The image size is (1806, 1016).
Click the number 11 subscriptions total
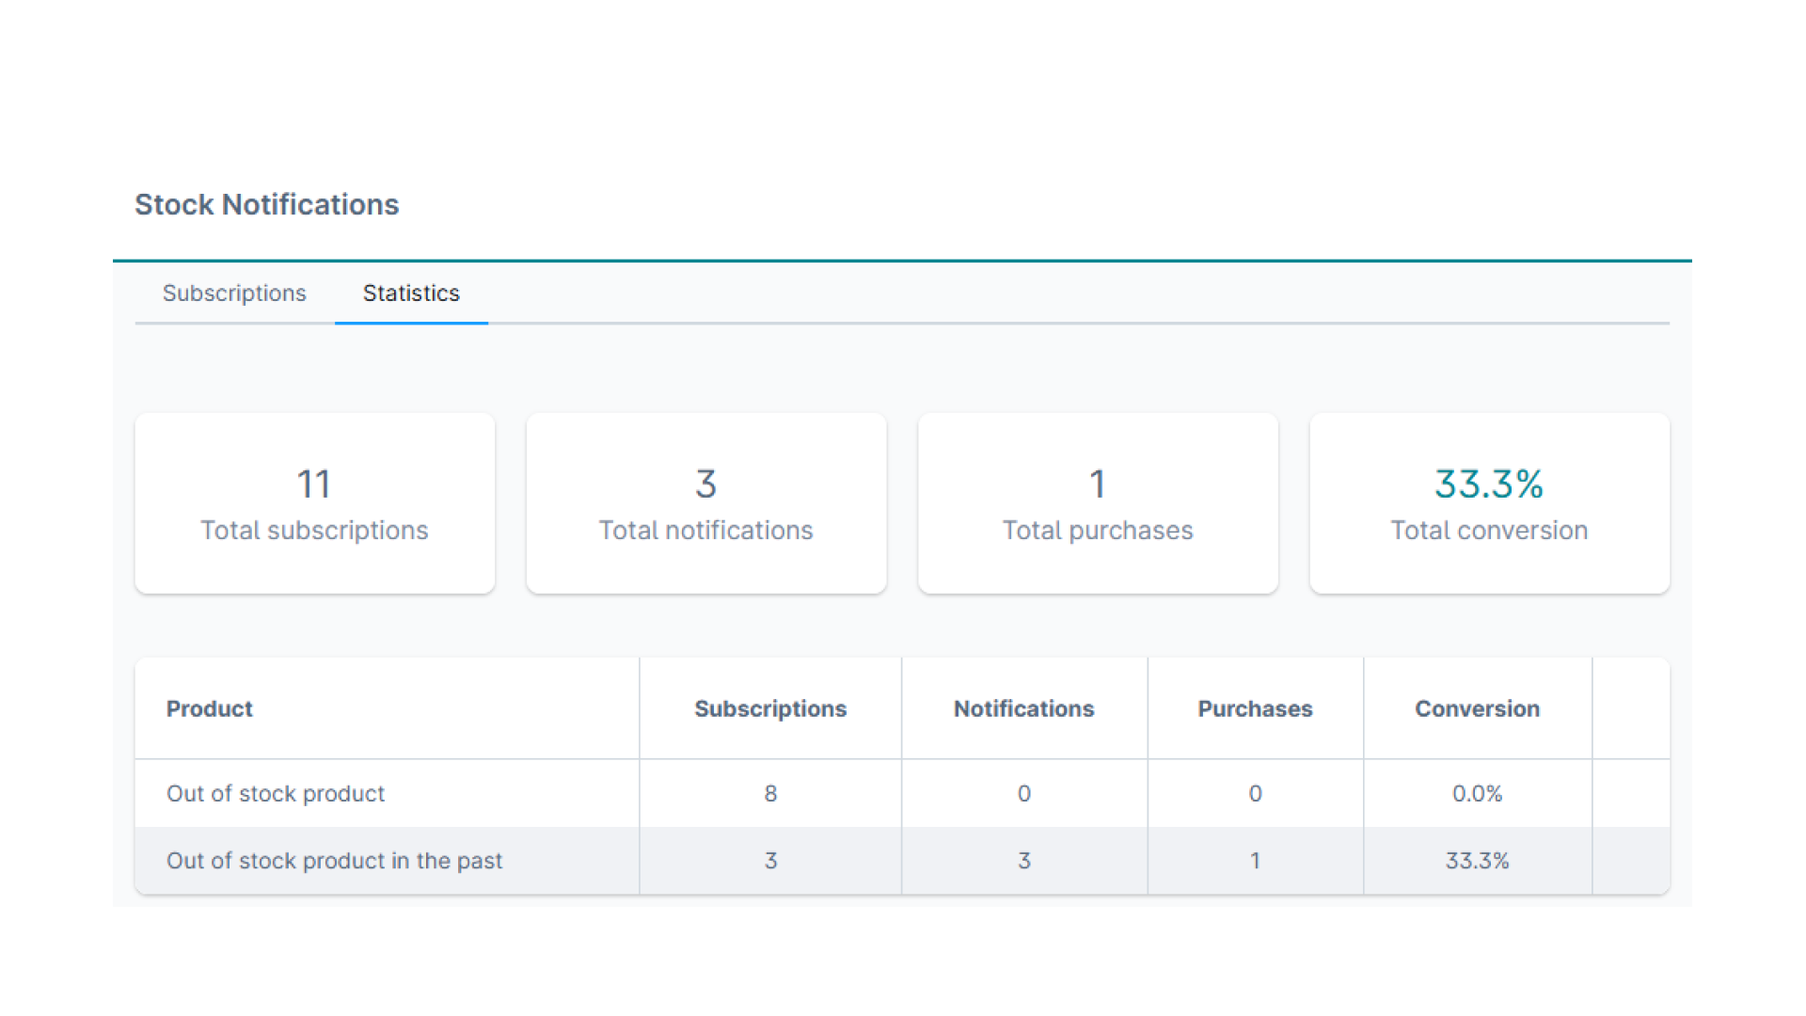click(314, 484)
